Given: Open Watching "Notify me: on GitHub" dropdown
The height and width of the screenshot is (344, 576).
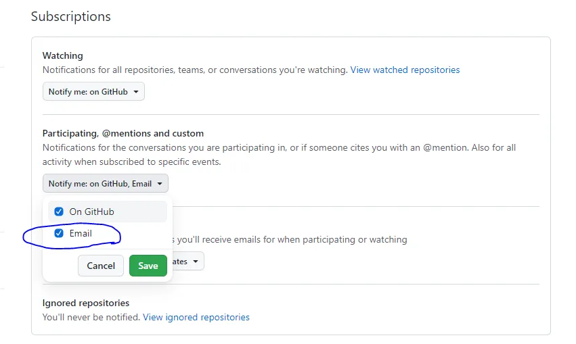Looking at the screenshot, I should (93, 92).
